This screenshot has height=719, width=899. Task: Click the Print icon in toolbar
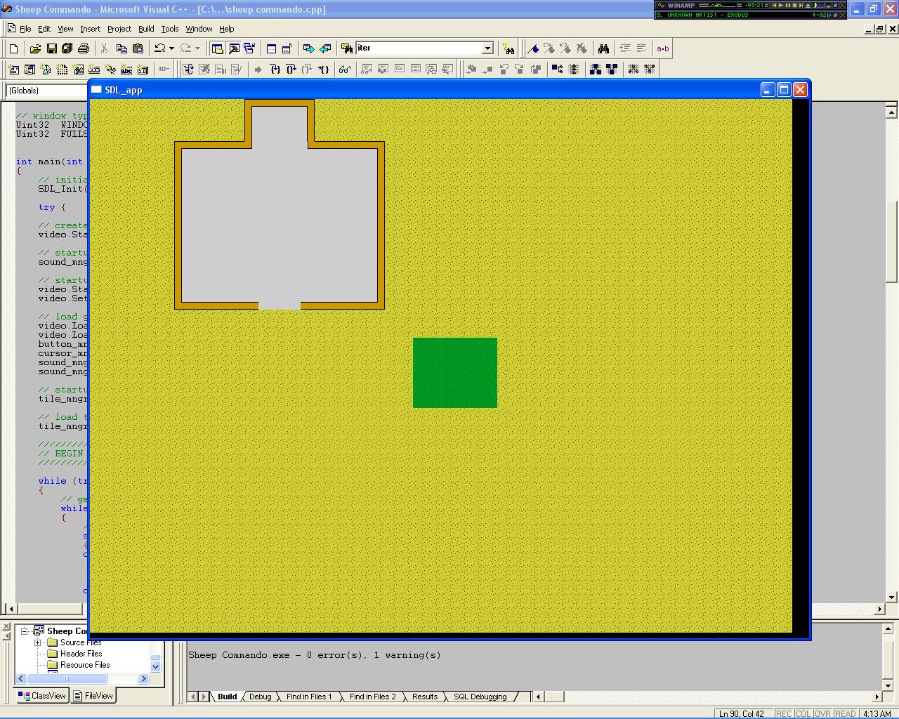[84, 48]
